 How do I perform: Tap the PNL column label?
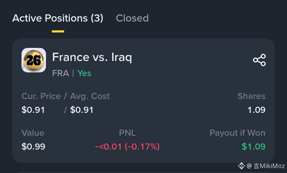pyautogui.click(x=127, y=133)
